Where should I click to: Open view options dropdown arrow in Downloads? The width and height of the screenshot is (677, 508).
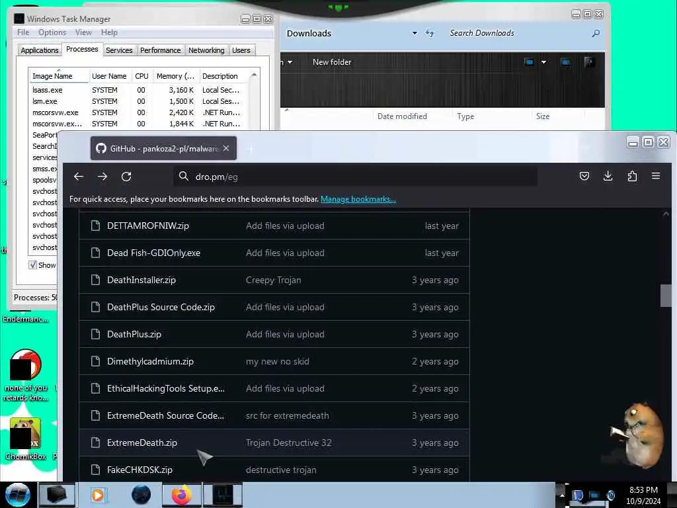coord(543,62)
